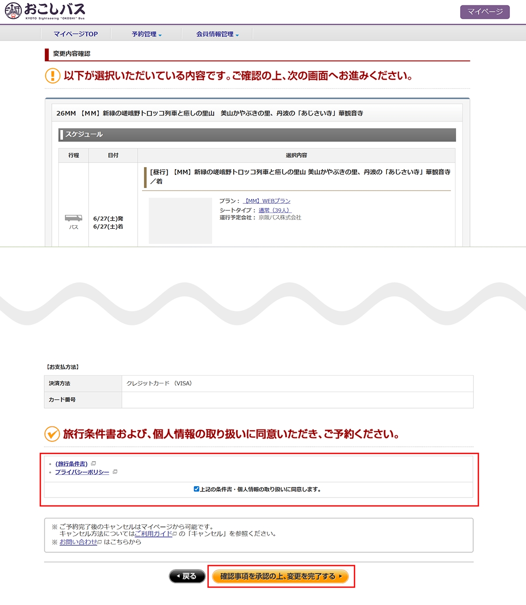Click 決済方法 row label
Image resolution: width=526 pixels, height=605 pixels.
point(60,383)
